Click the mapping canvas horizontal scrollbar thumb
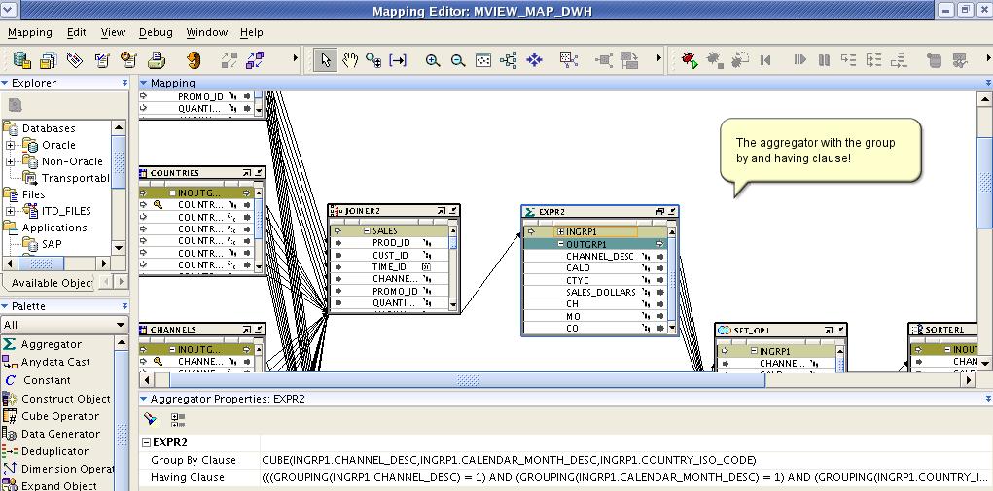The image size is (993, 491). pyautogui.click(x=468, y=379)
